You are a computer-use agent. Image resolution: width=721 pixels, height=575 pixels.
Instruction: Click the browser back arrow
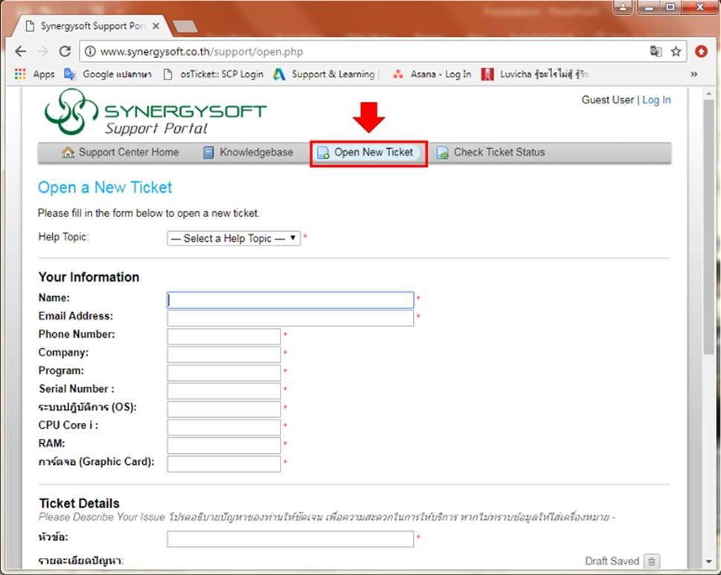pyautogui.click(x=20, y=52)
